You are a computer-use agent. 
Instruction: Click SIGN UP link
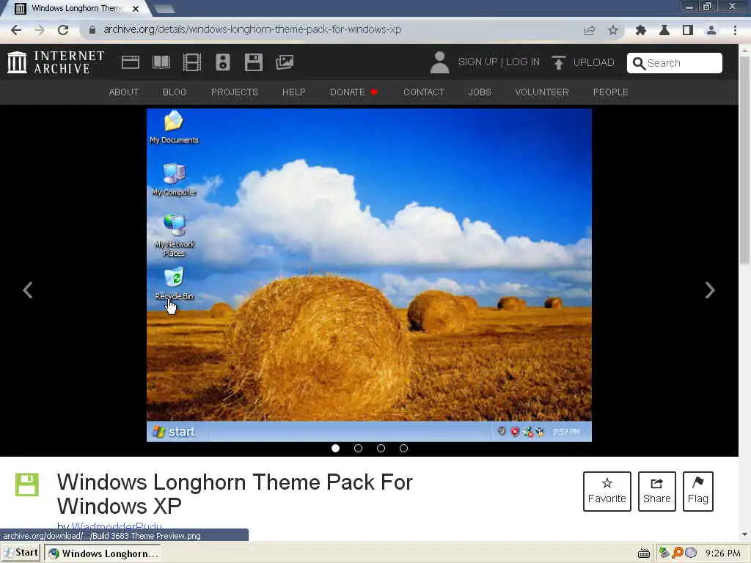pyautogui.click(x=477, y=62)
